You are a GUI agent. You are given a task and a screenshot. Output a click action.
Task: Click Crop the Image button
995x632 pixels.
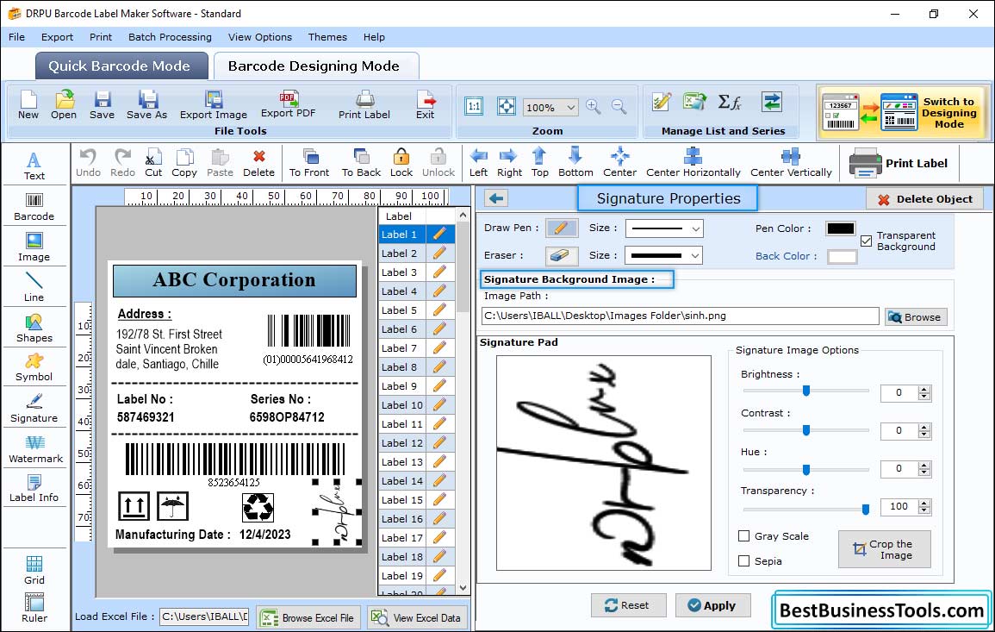coord(884,549)
